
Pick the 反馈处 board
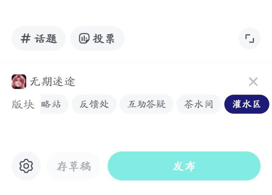[94, 104]
